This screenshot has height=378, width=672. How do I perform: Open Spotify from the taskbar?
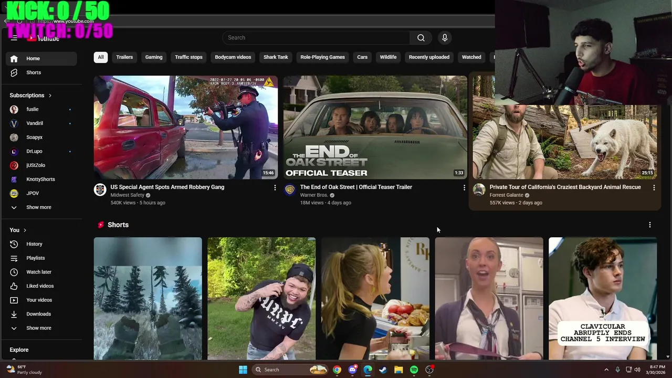pos(414,370)
